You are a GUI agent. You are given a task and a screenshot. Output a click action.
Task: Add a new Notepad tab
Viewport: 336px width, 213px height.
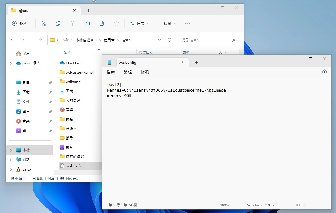coord(196,63)
